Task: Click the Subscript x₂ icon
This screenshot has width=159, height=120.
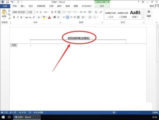Action: coord(30,17)
